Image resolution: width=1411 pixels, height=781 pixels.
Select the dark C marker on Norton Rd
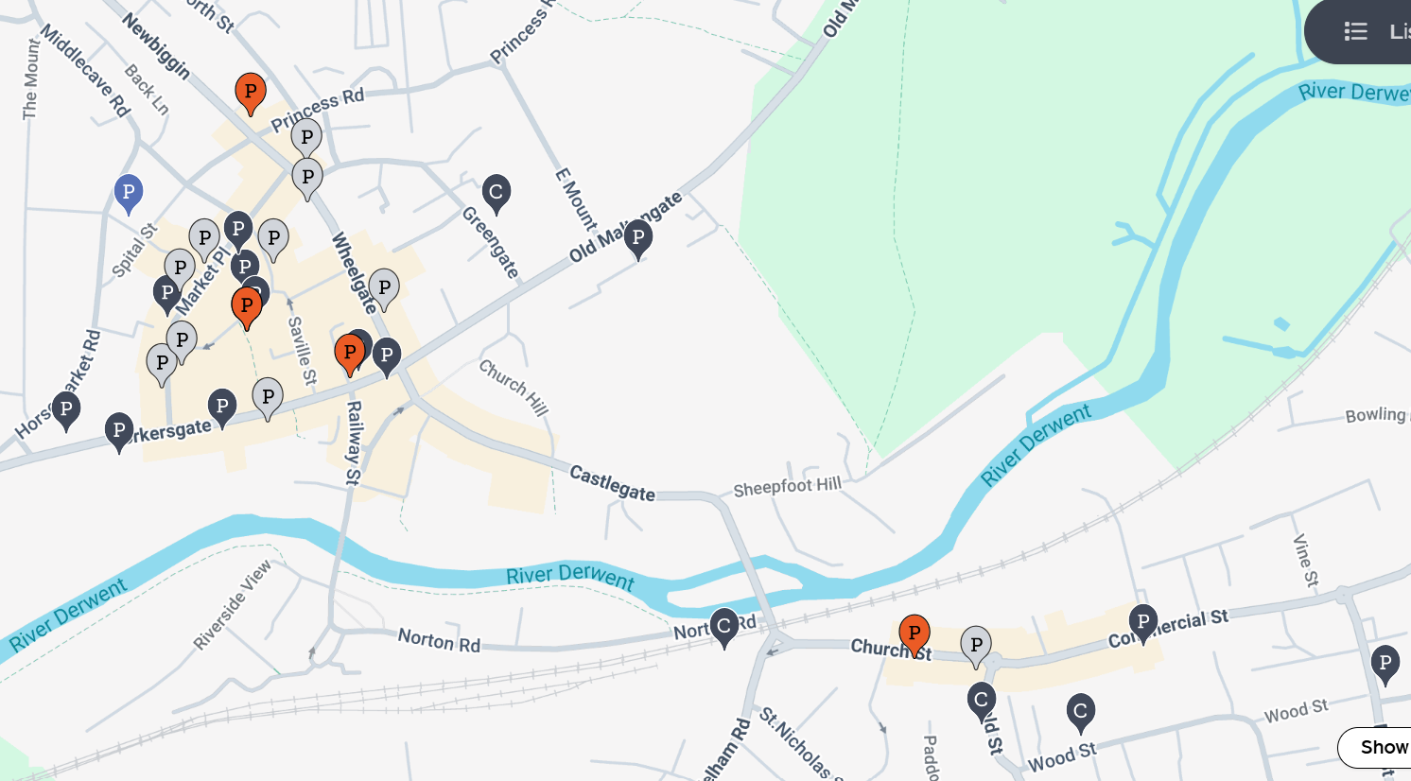(724, 628)
